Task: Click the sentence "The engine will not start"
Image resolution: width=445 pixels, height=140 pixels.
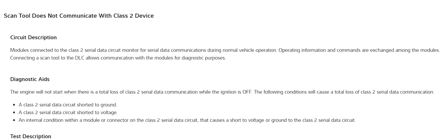Action: click(x=131, y=92)
